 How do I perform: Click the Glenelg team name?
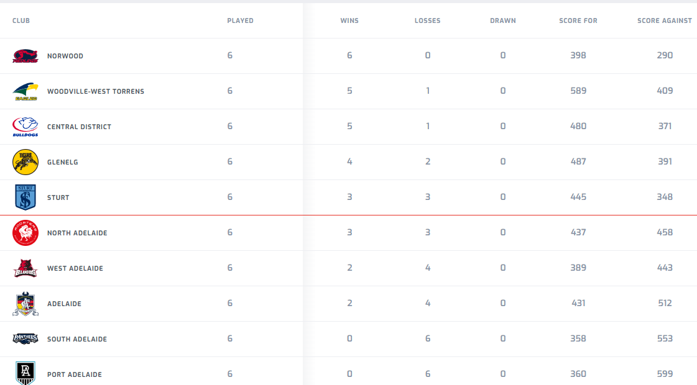point(63,163)
